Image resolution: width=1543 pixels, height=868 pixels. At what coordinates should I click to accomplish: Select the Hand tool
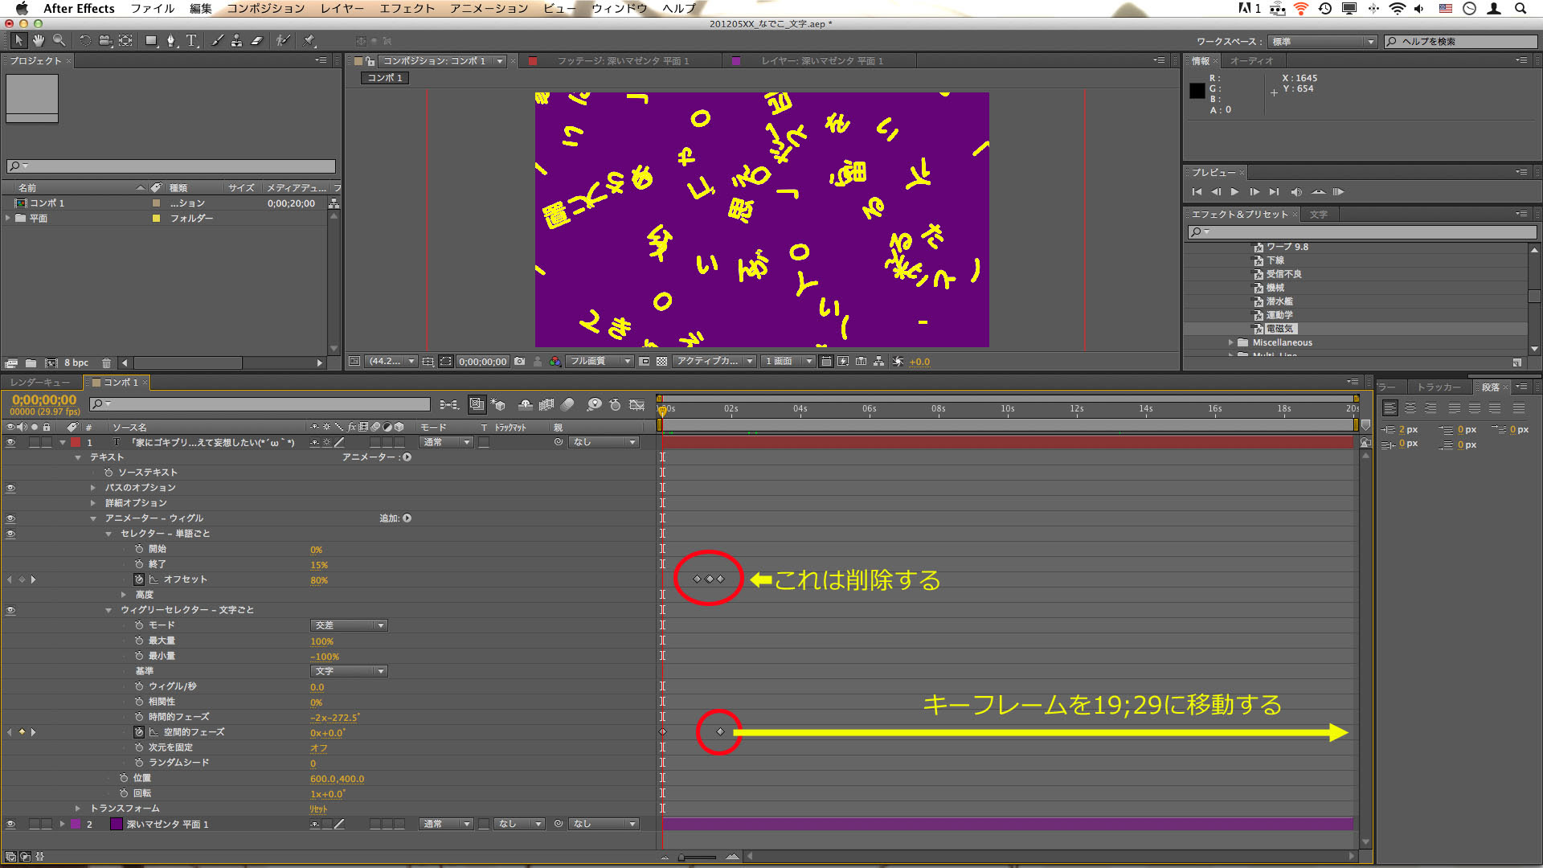click(39, 40)
